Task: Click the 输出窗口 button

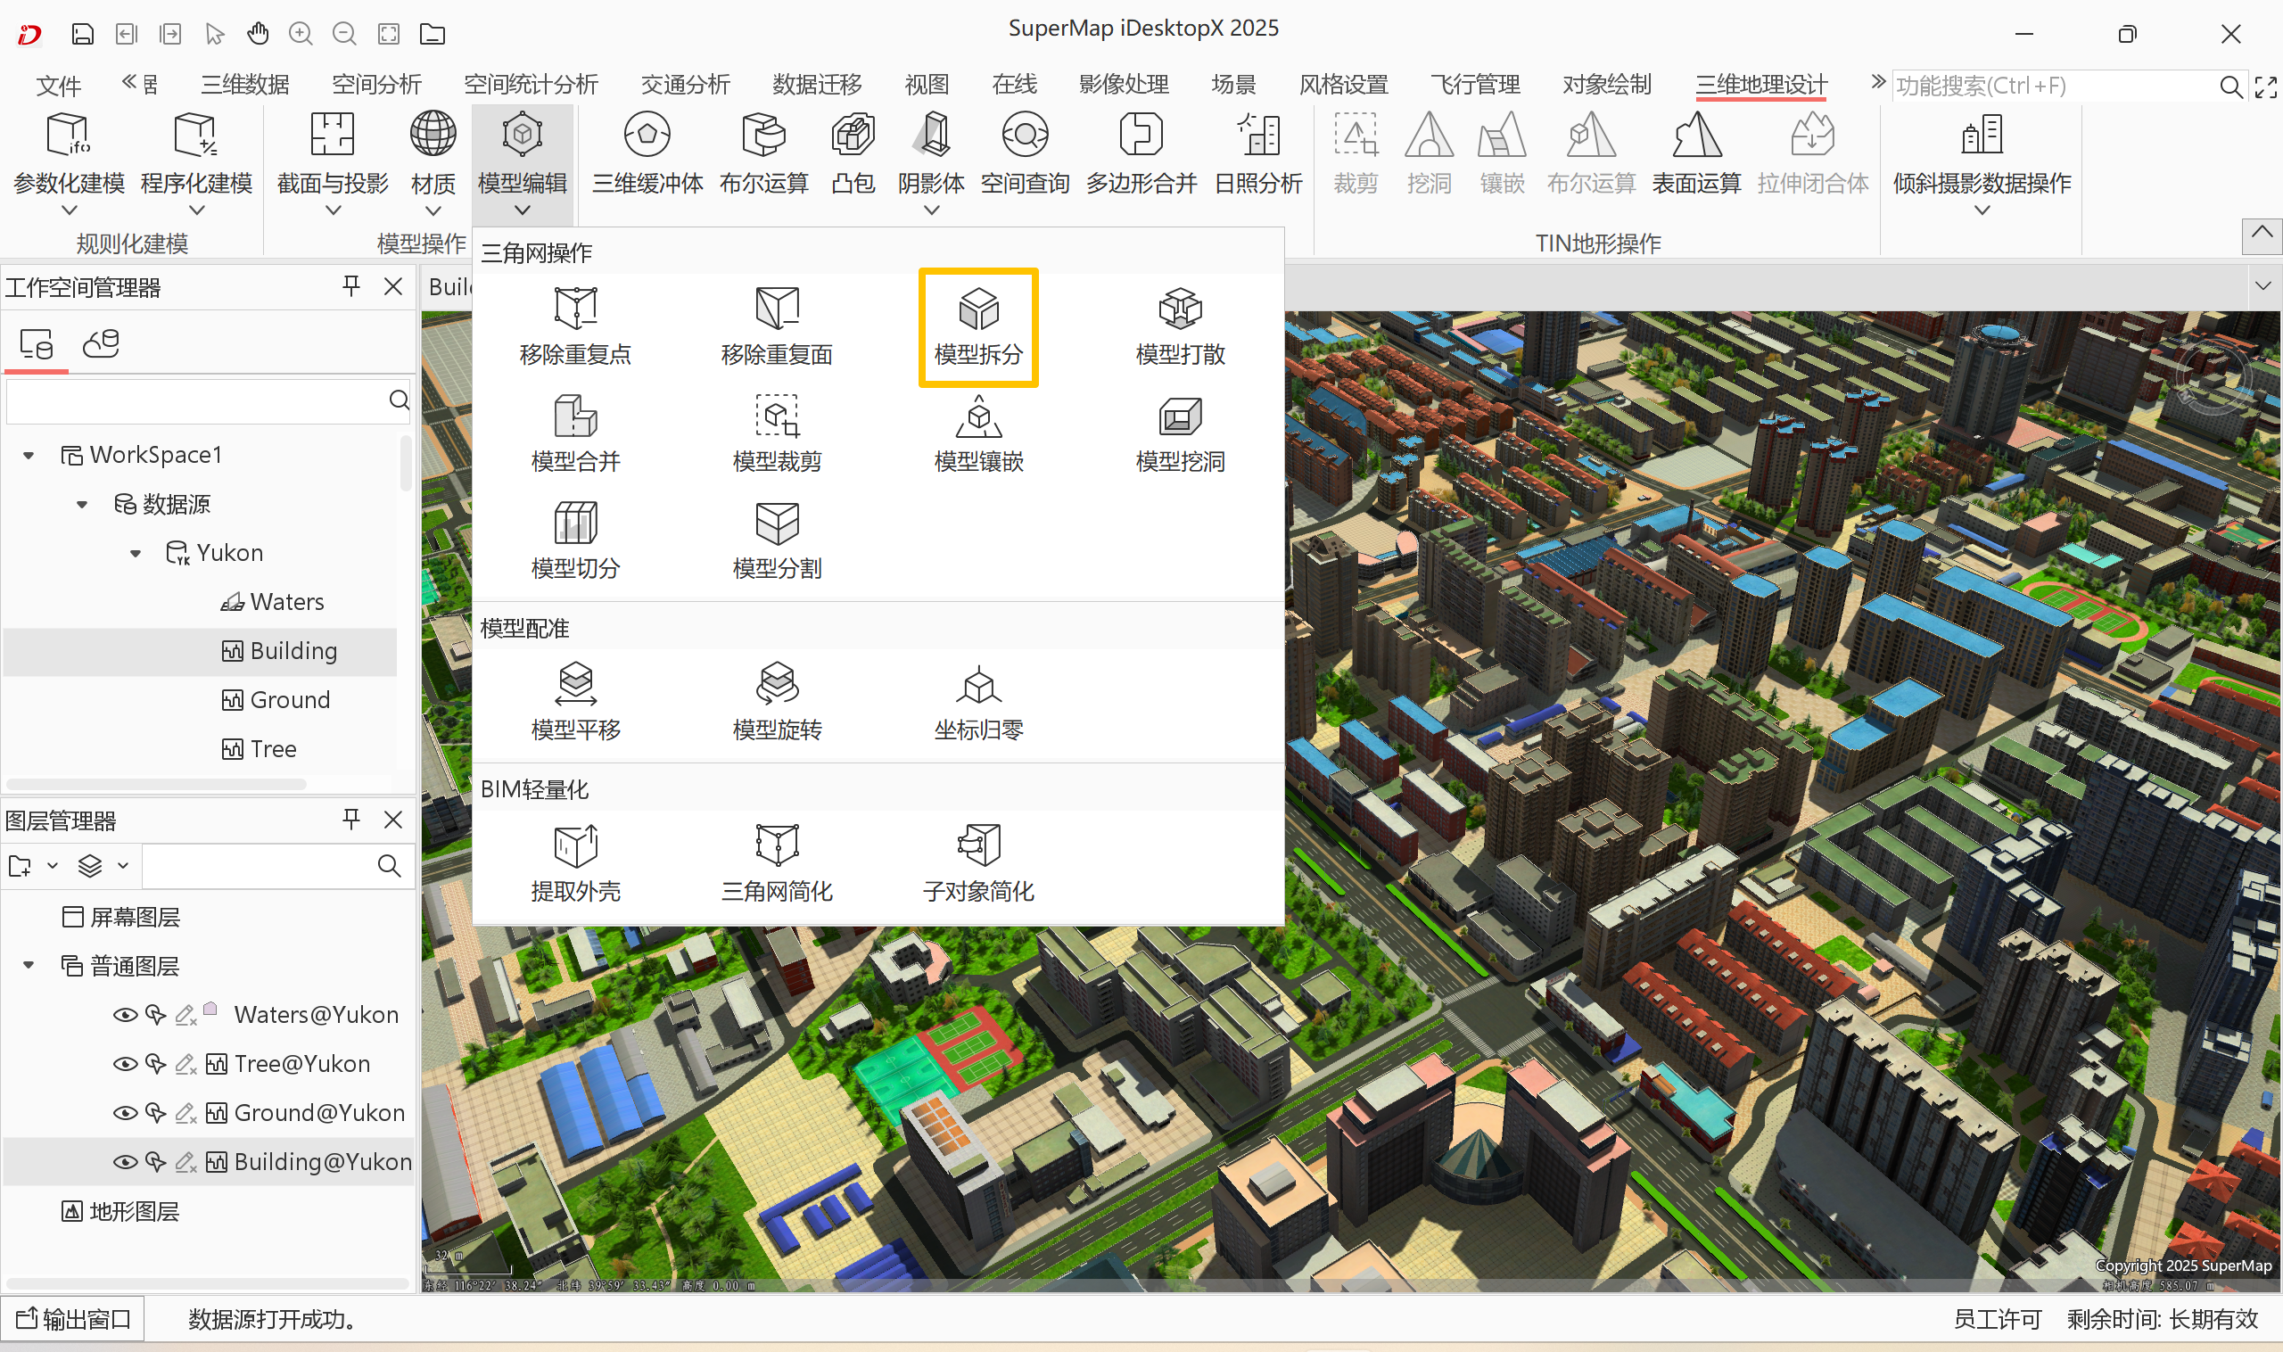Action: (73, 1318)
